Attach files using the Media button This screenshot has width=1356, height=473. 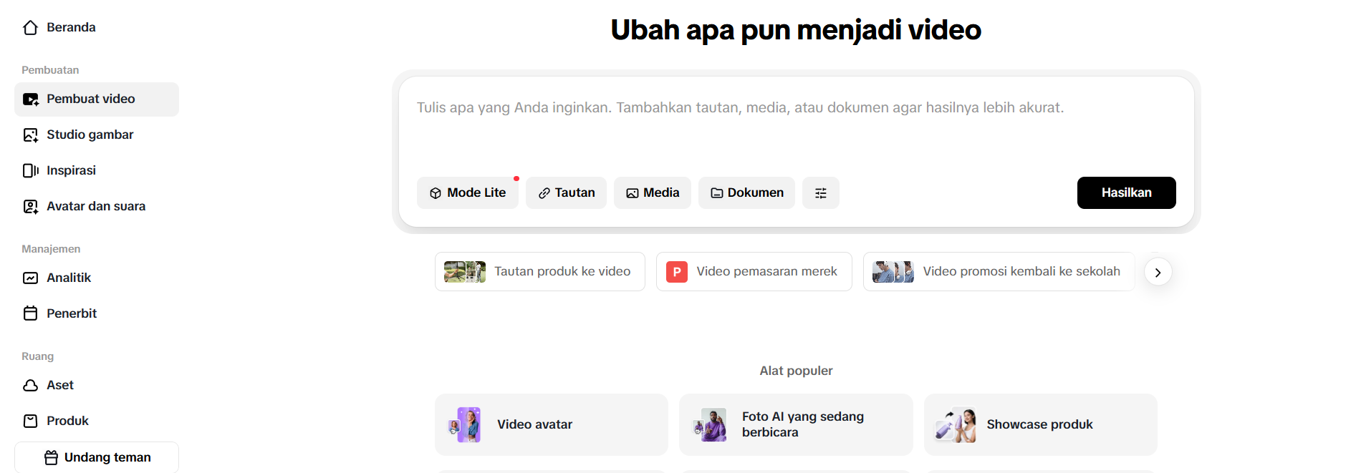652,193
